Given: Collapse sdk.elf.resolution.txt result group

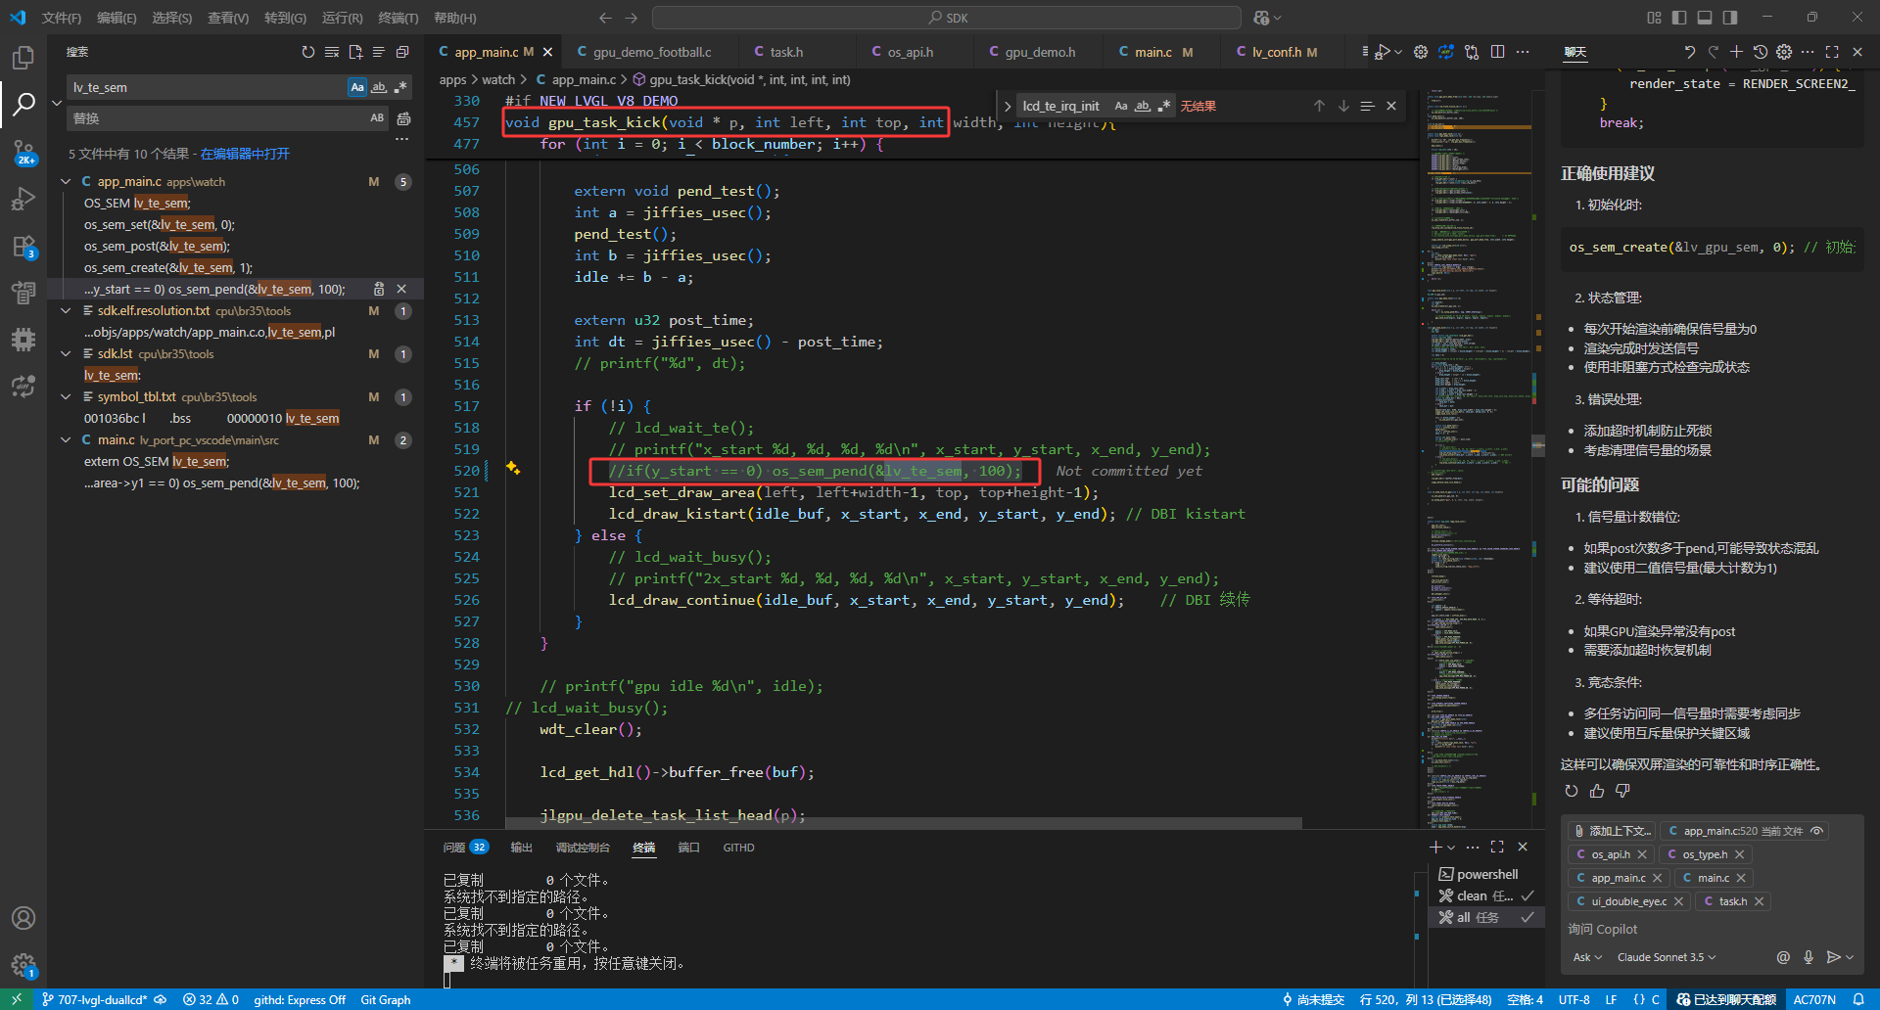Looking at the screenshot, I should [66, 310].
